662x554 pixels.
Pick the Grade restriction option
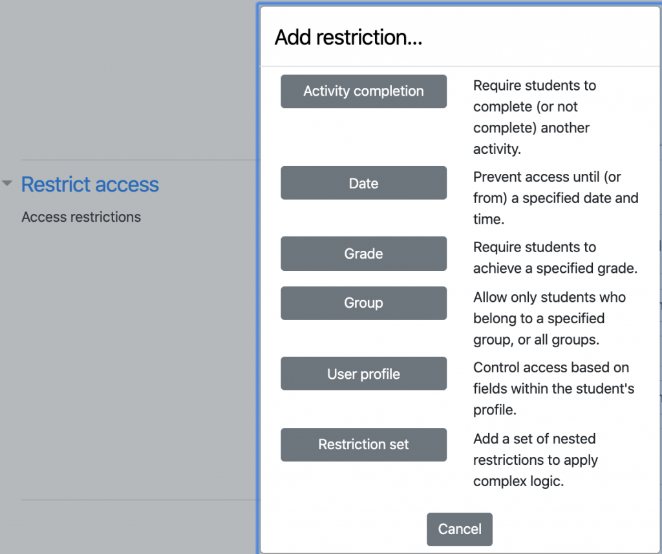tap(363, 253)
